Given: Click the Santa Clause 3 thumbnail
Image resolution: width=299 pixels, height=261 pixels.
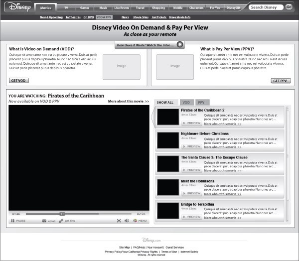Looking at the screenshot, I should [x=168, y=164].
